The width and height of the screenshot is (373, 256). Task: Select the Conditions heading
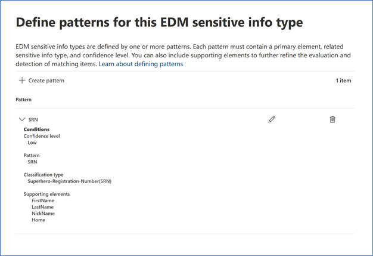coord(36,129)
